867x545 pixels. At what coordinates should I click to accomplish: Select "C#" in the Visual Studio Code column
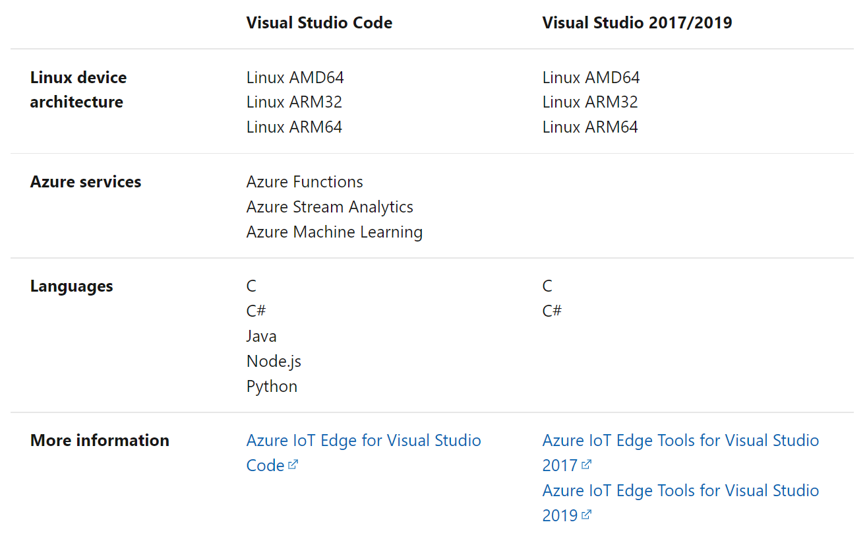pyautogui.click(x=256, y=311)
